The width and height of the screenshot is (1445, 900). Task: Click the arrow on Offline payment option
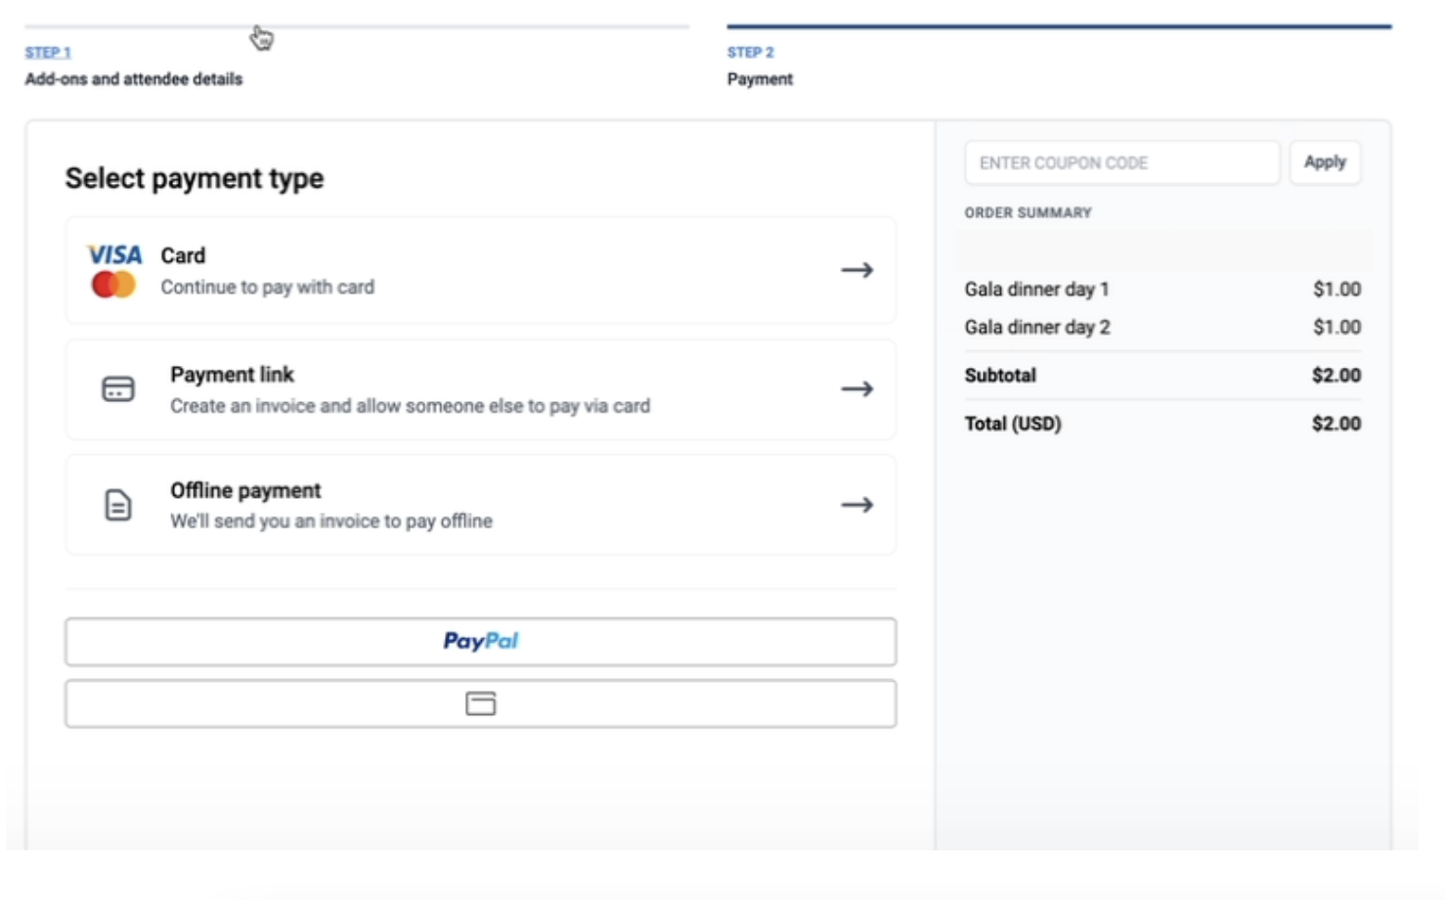[856, 505]
